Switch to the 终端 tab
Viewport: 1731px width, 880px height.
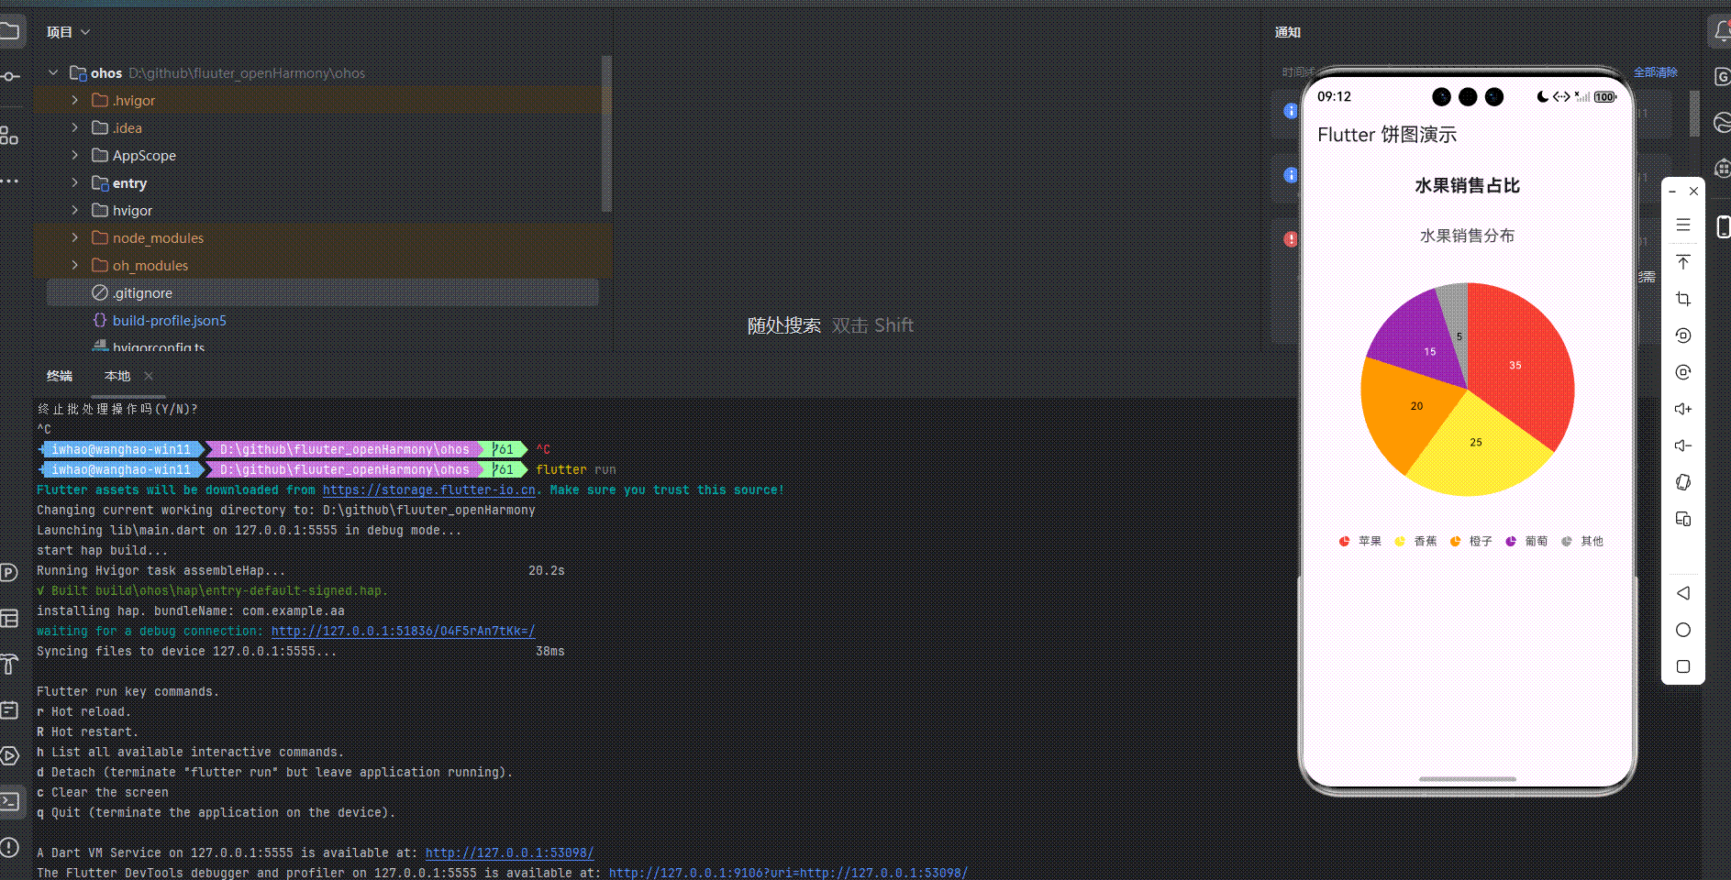(x=60, y=376)
